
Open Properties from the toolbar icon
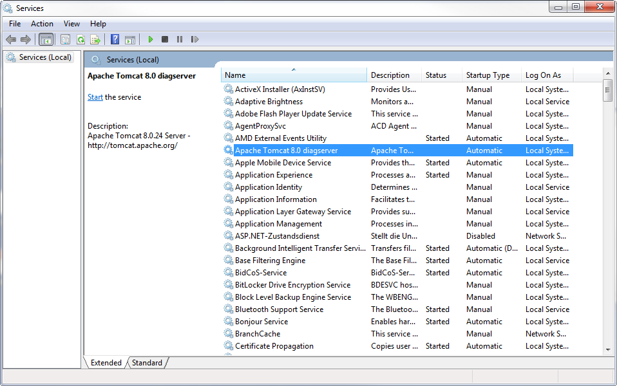[x=65, y=39]
